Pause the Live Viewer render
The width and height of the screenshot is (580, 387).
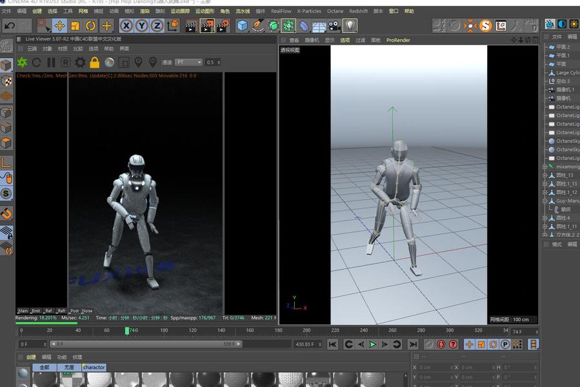click(51, 62)
